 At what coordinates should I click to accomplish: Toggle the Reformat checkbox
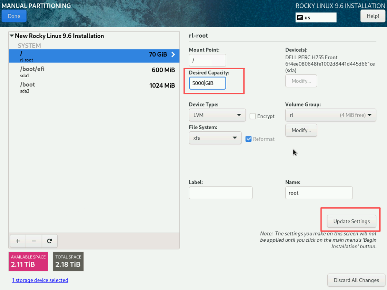pyautogui.click(x=248, y=139)
